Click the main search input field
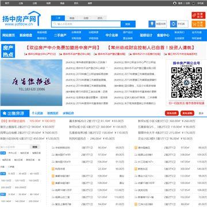 pyautogui.click(x=86, y=24)
